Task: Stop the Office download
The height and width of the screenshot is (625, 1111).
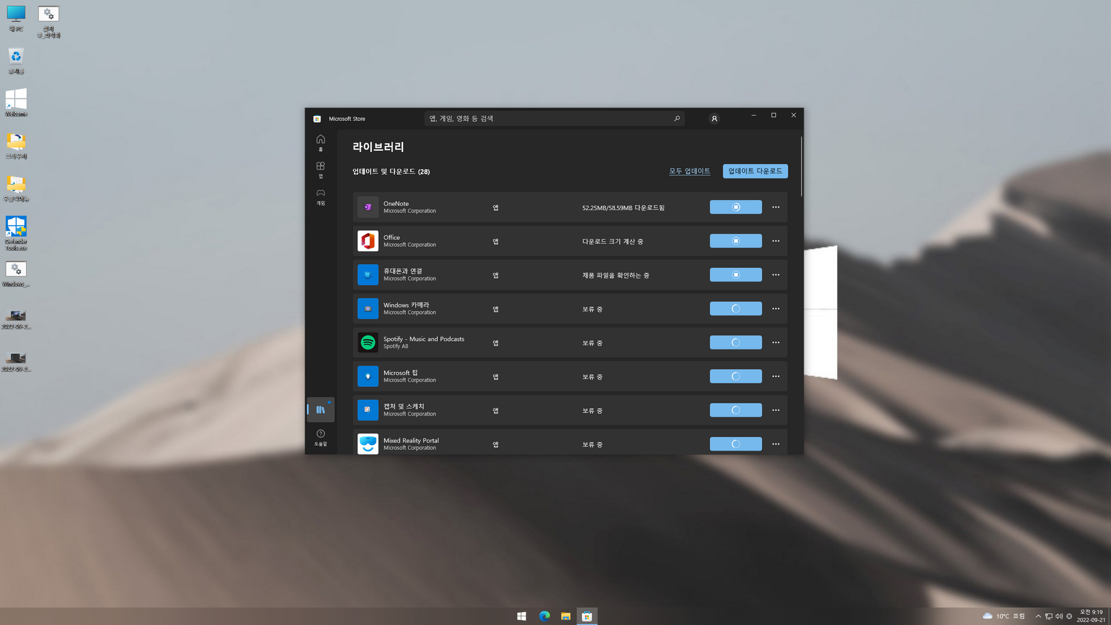Action: 735,241
